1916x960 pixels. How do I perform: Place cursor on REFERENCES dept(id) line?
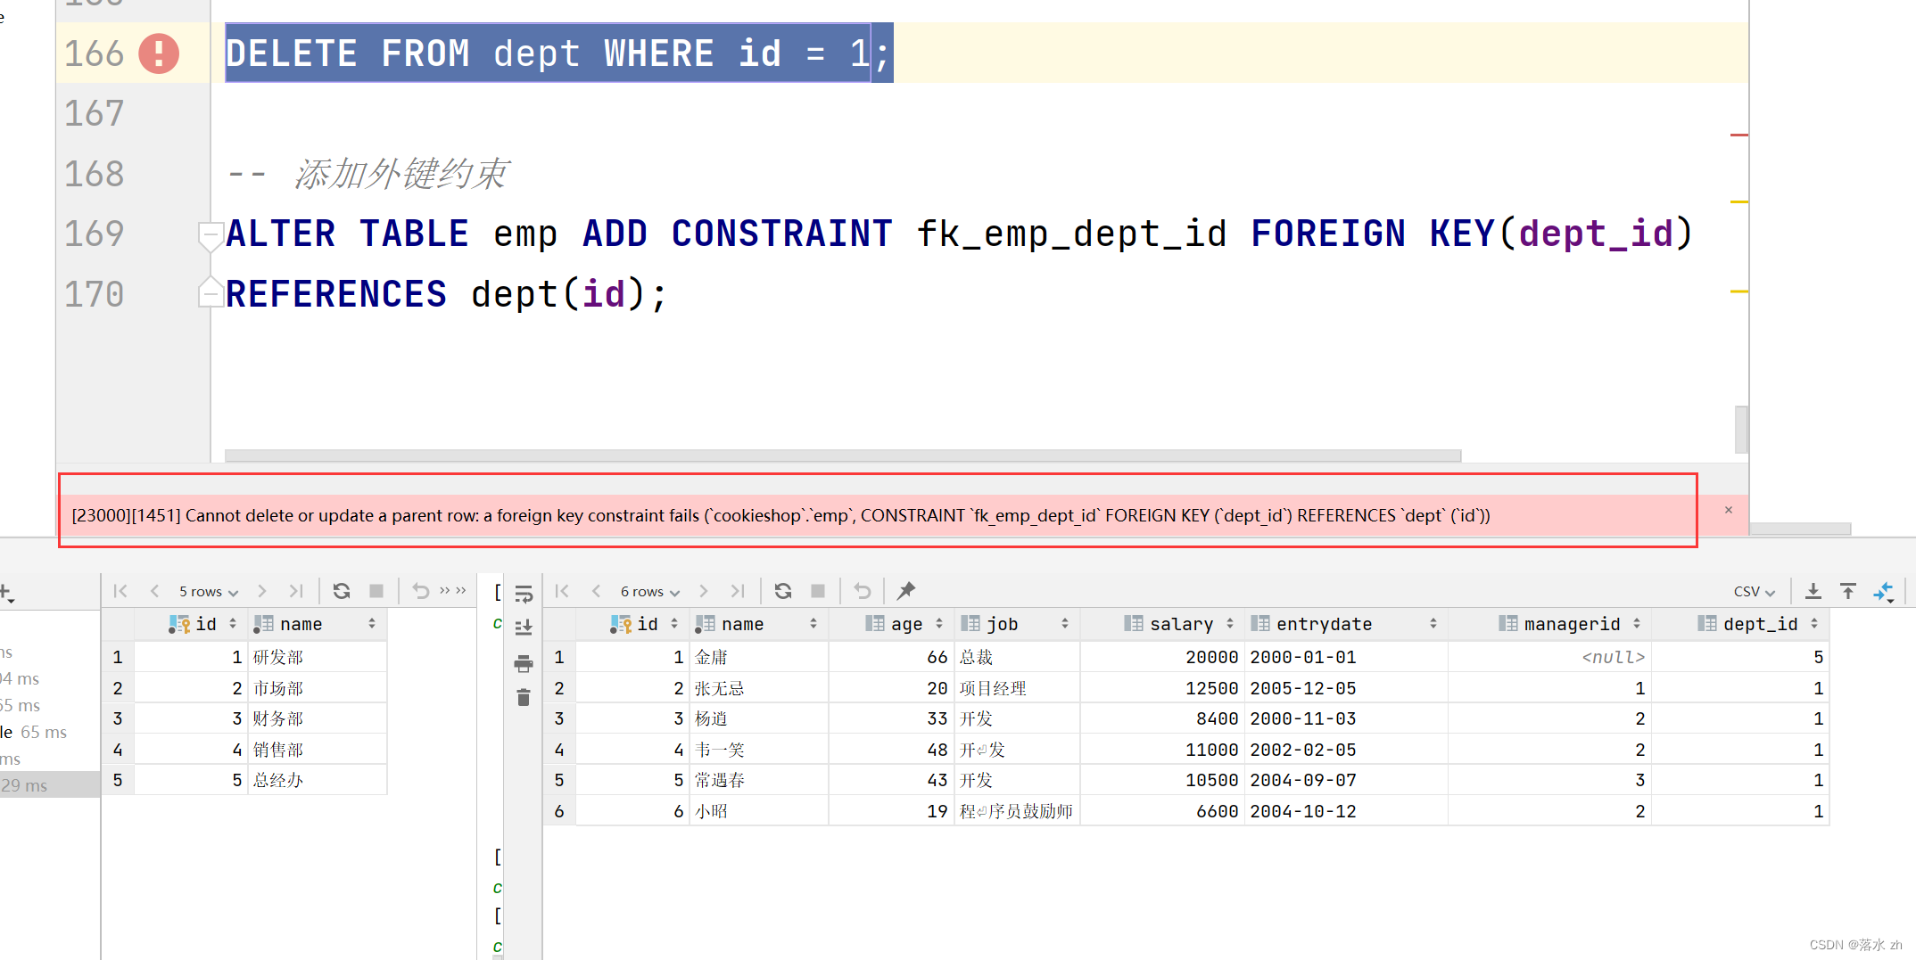coord(446,294)
